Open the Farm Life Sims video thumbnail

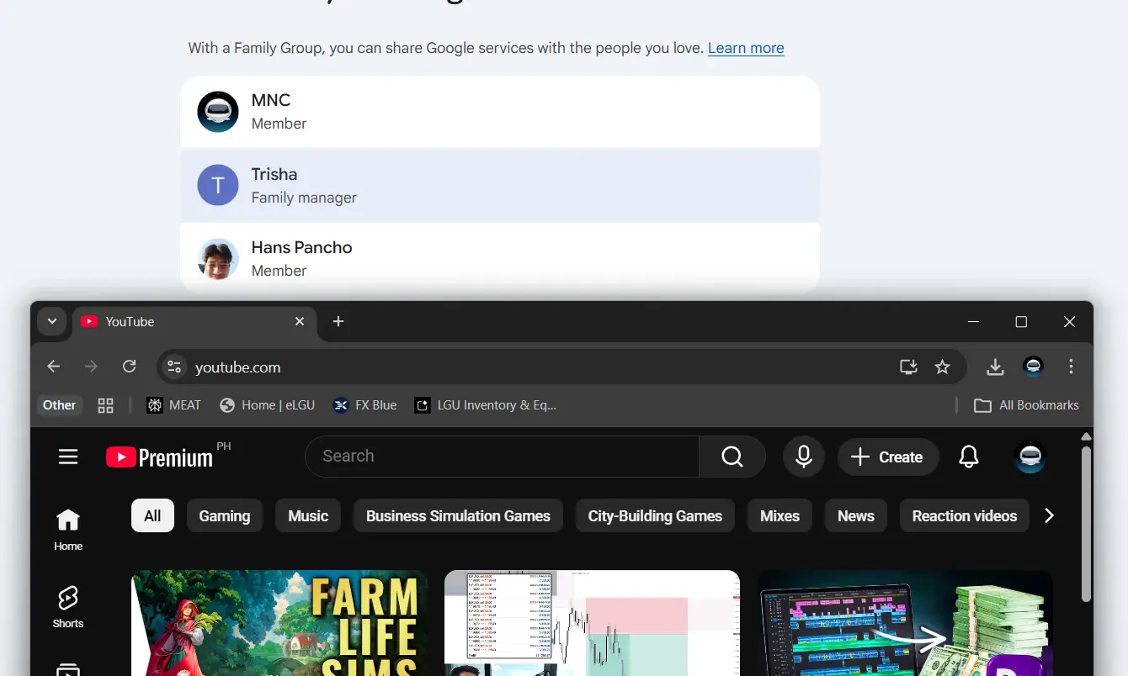coord(279,623)
